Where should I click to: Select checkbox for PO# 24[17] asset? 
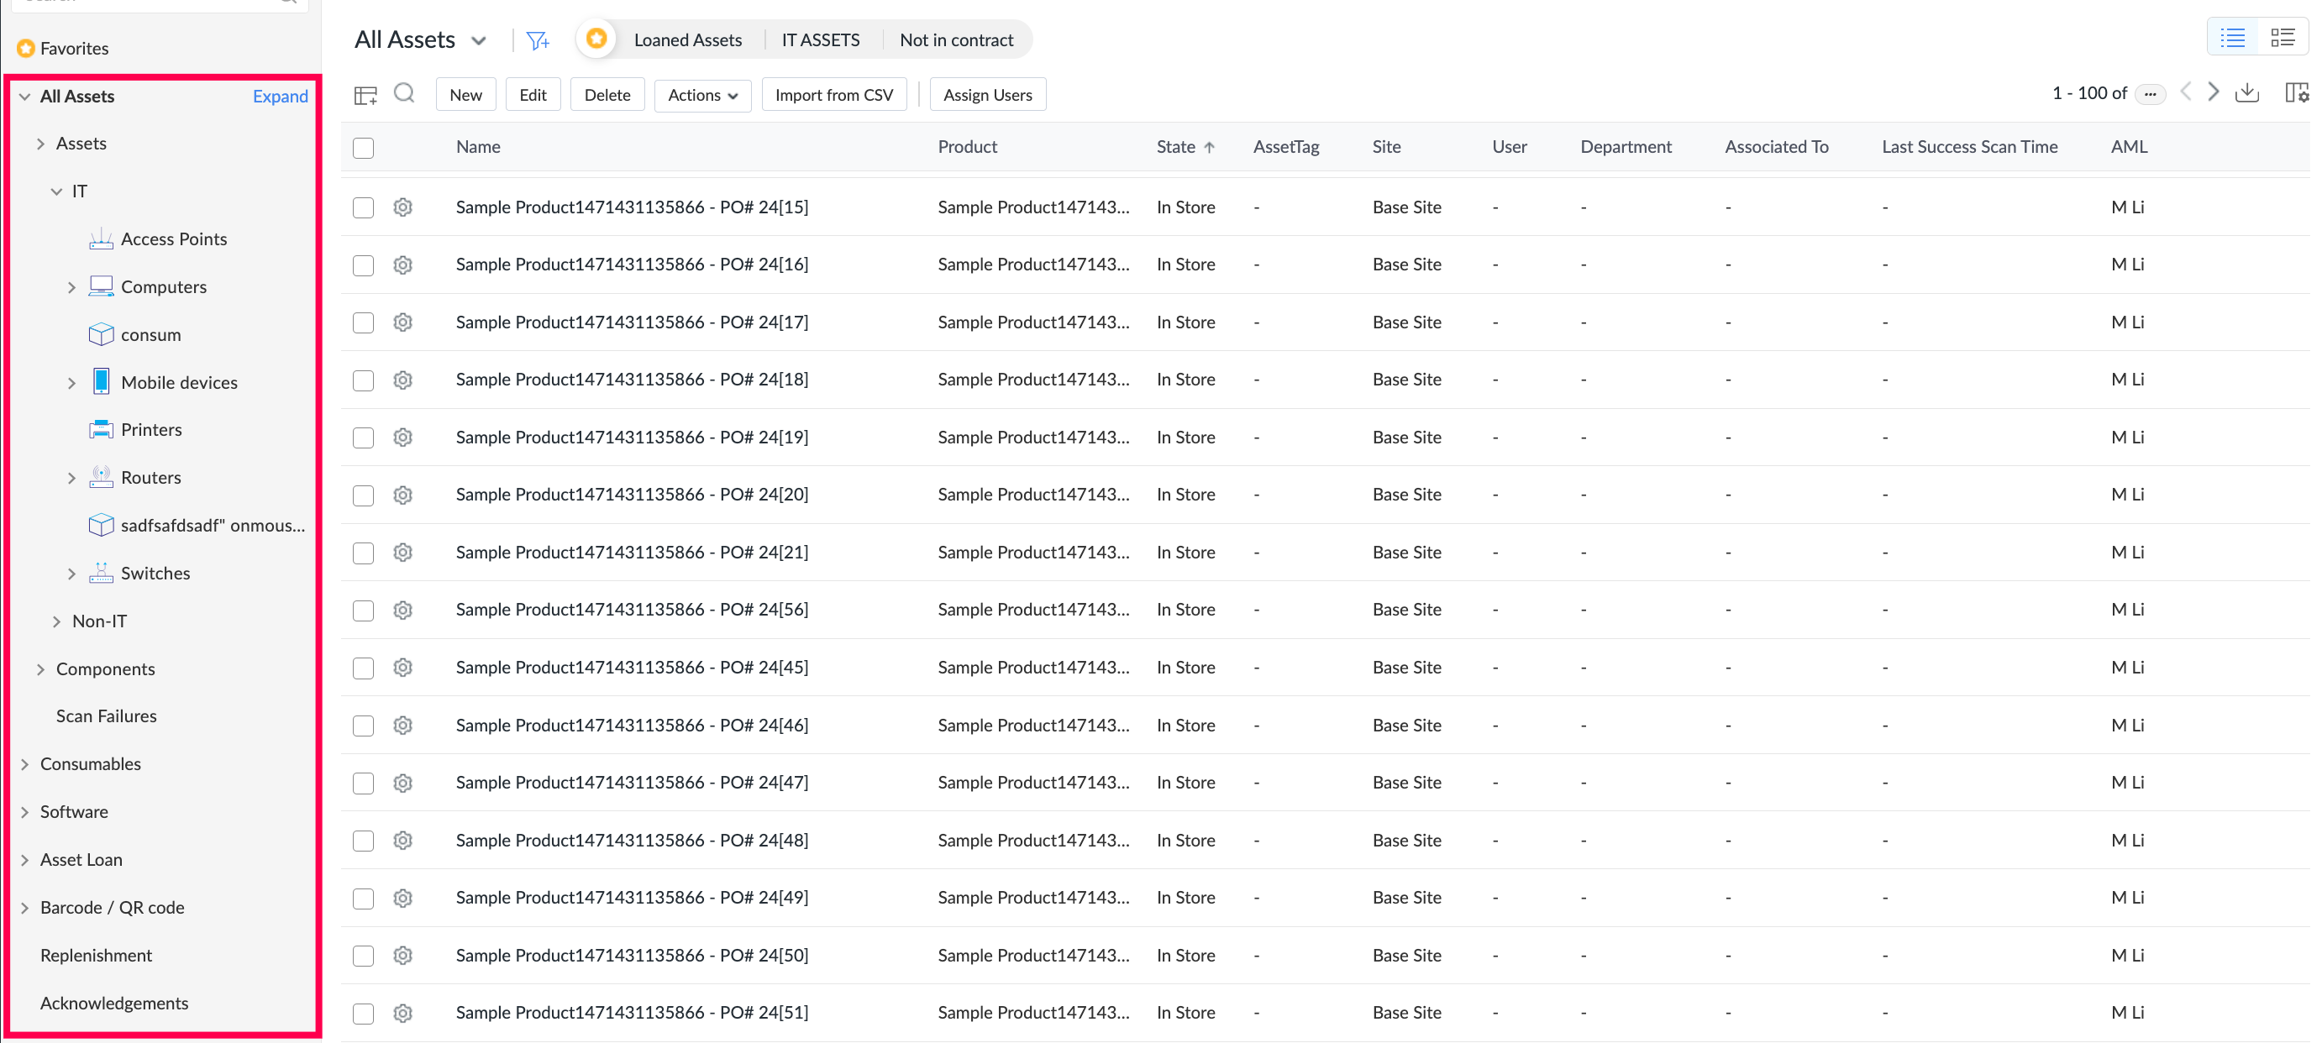tap(363, 322)
